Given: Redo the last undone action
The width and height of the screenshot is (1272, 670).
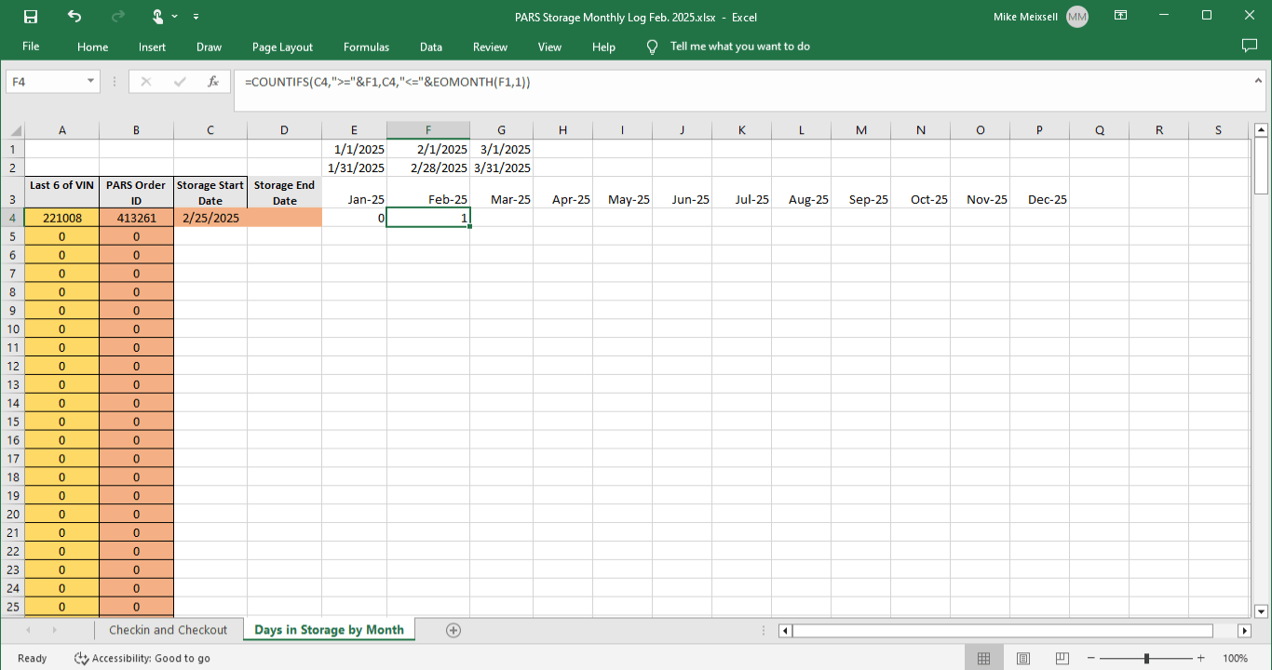Looking at the screenshot, I should [118, 16].
